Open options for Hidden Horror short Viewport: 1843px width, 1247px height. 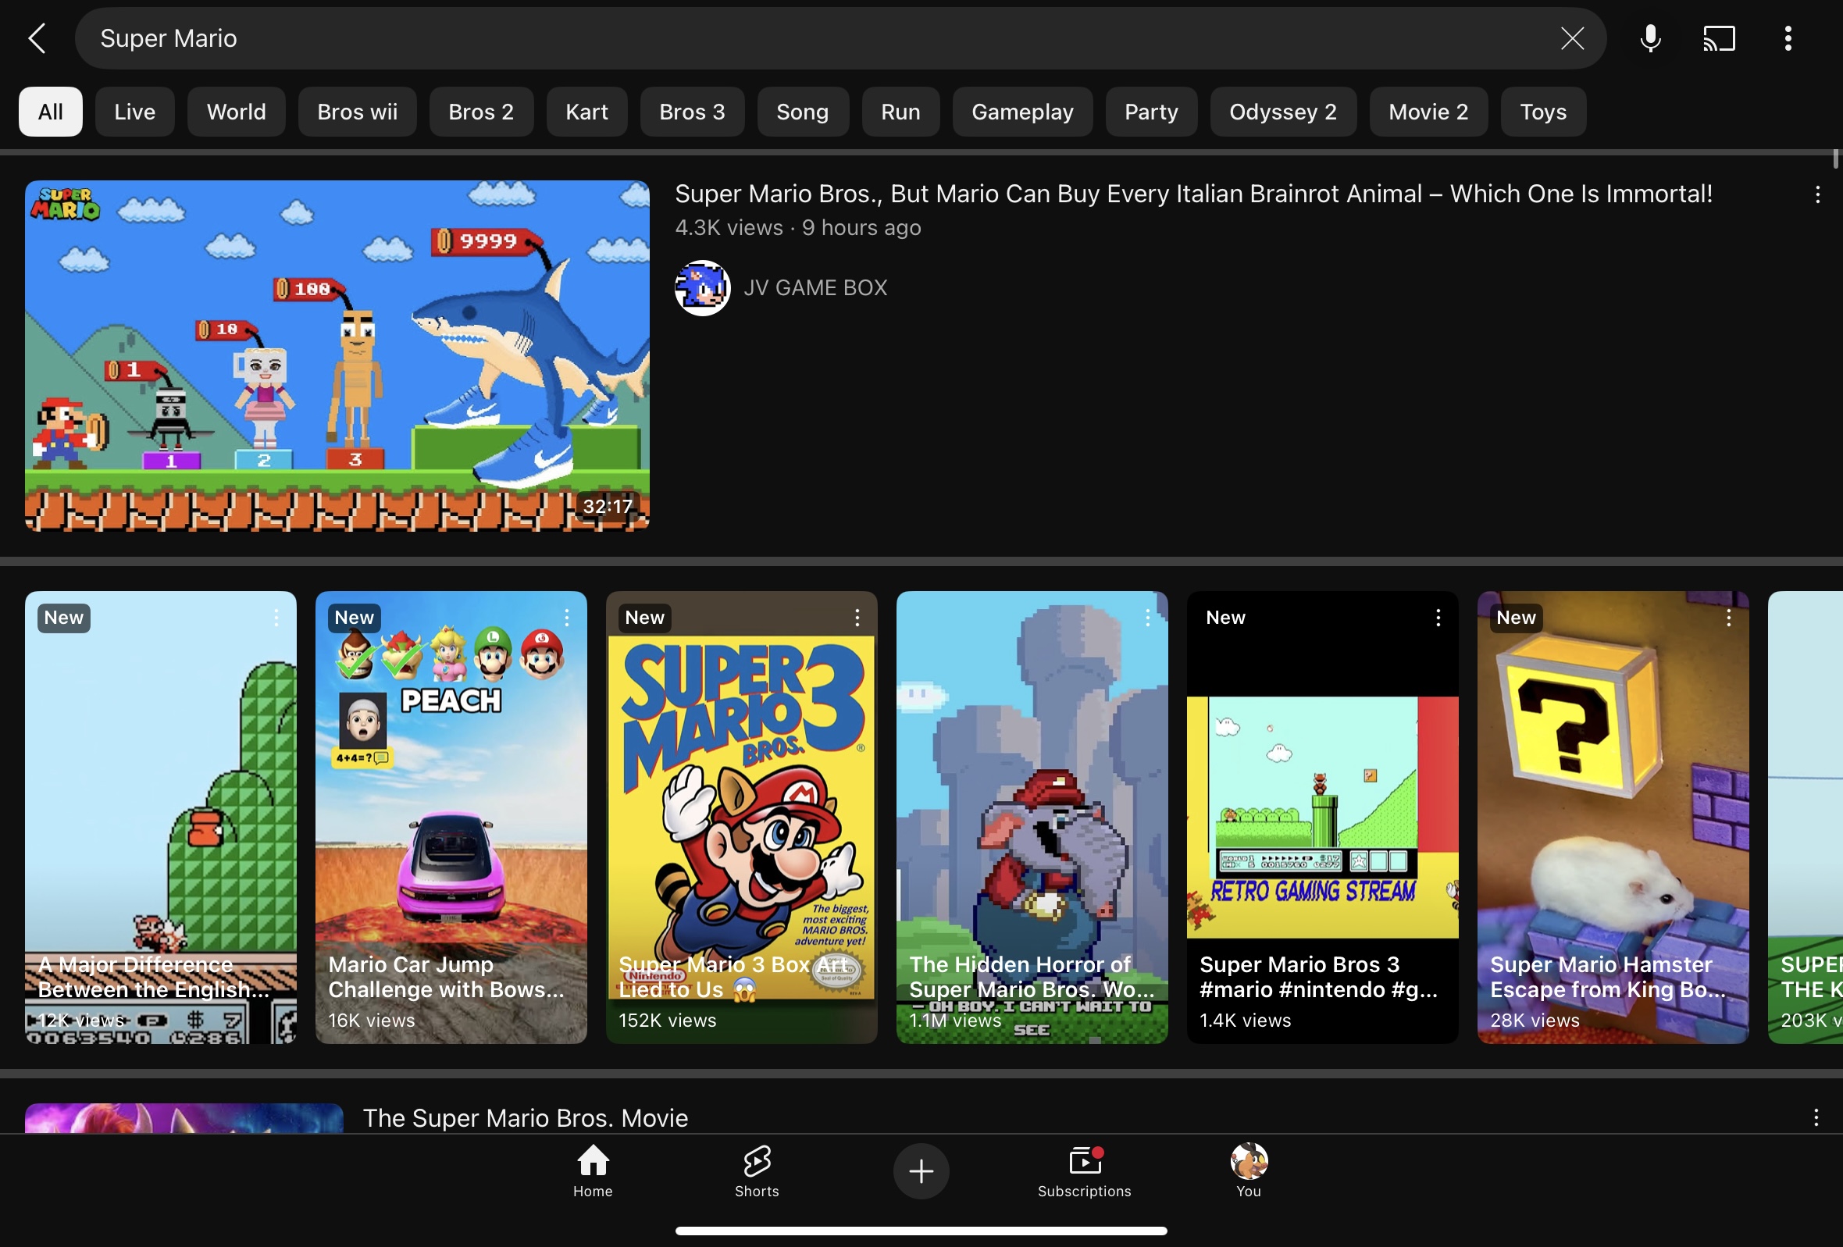(x=1146, y=618)
